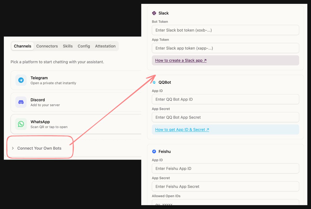Select the Discord channel card

pos(76,102)
